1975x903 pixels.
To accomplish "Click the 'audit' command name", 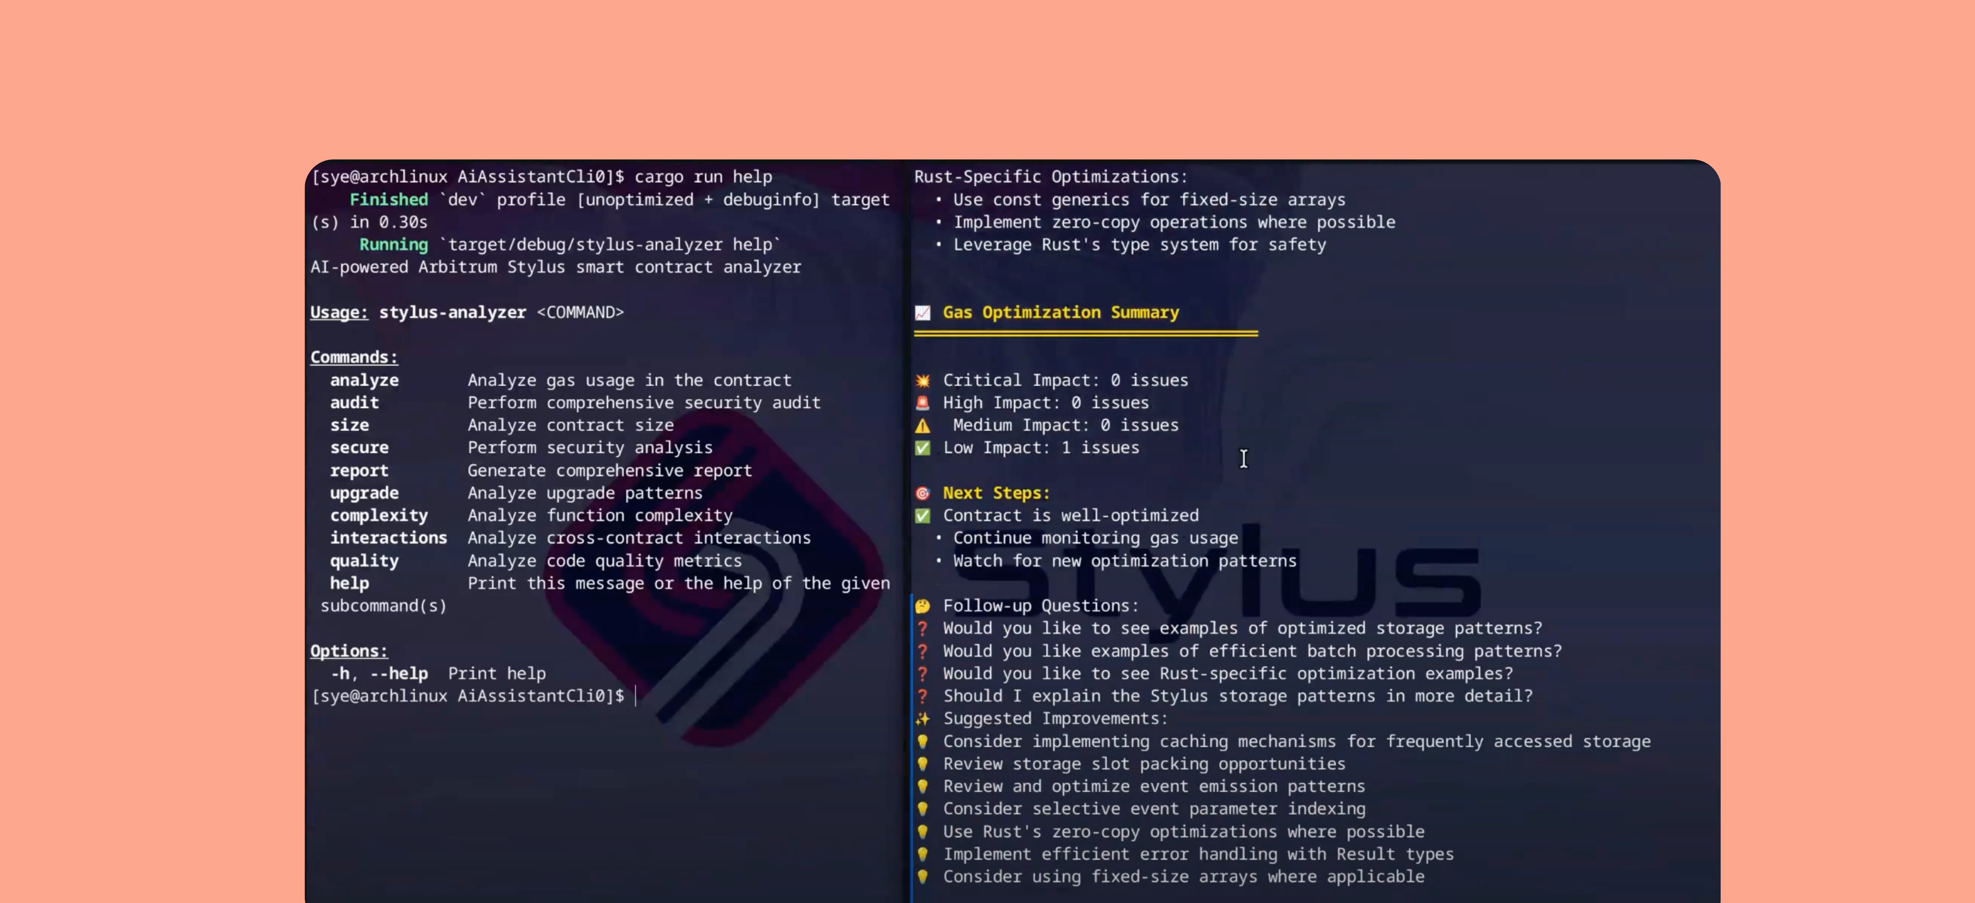I will [354, 403].
